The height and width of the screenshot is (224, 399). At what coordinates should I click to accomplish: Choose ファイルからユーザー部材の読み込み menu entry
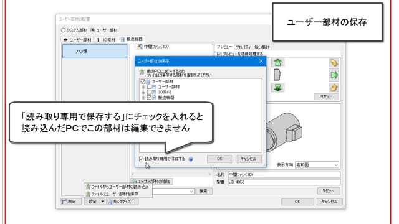[118, 187]
